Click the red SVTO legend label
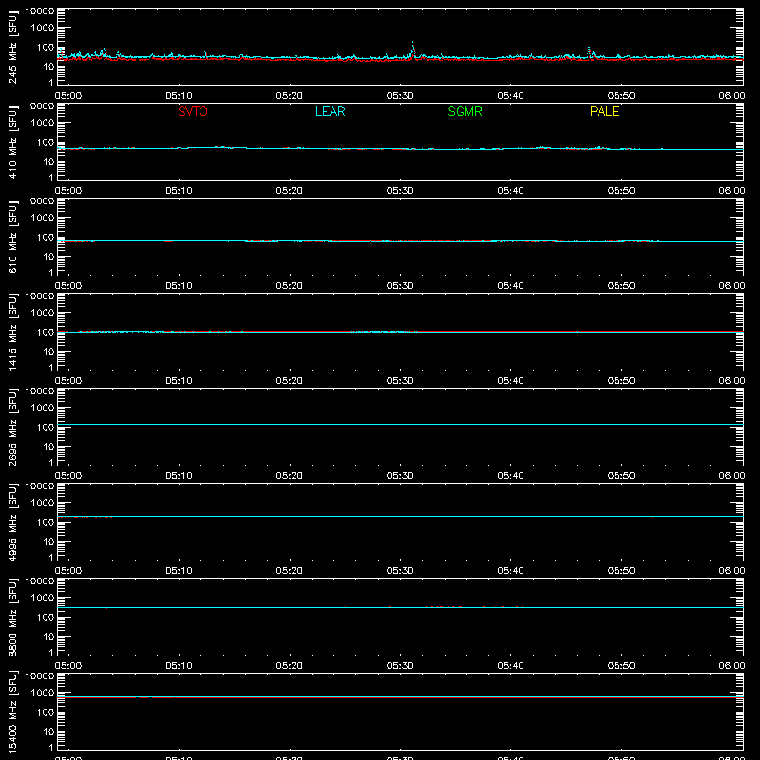This screenshot has height=760, width=760. (193, 111)
